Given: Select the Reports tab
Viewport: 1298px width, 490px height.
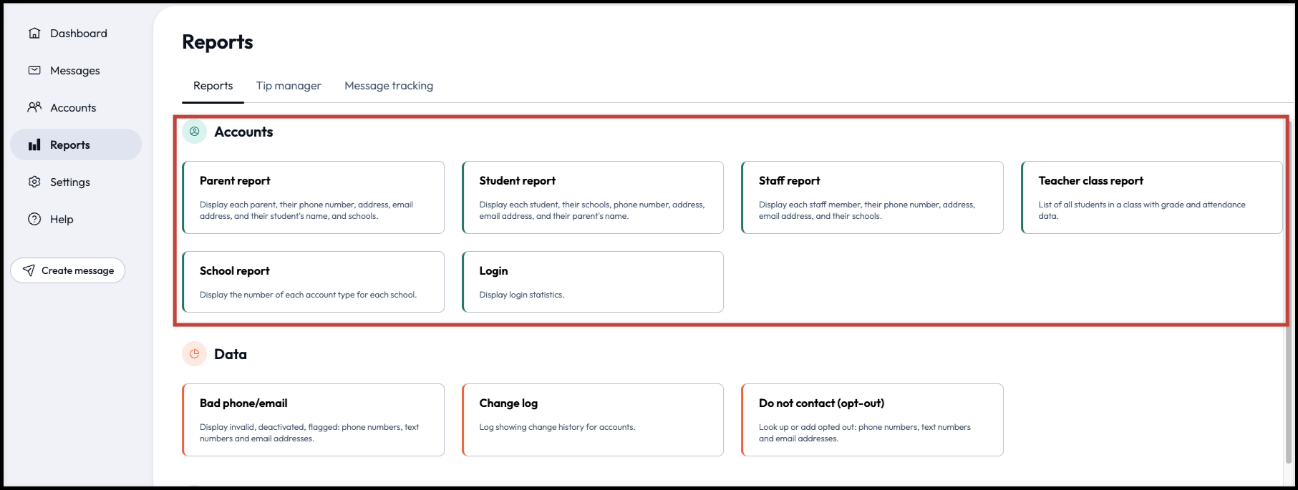Looking at the screenshot, I should 213,86.
